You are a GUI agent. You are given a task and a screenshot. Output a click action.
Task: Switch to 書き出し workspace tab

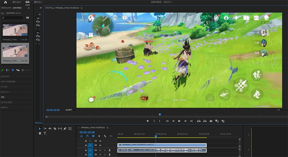pos(38,2)
